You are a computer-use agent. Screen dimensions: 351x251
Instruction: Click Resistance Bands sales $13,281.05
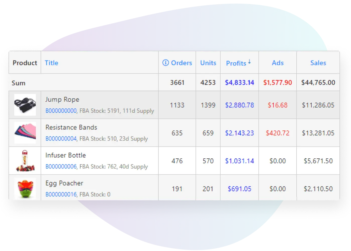pyautogui.click(x=318, y=133)
